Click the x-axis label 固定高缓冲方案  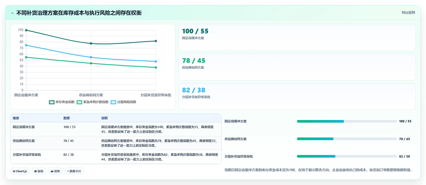26,95
